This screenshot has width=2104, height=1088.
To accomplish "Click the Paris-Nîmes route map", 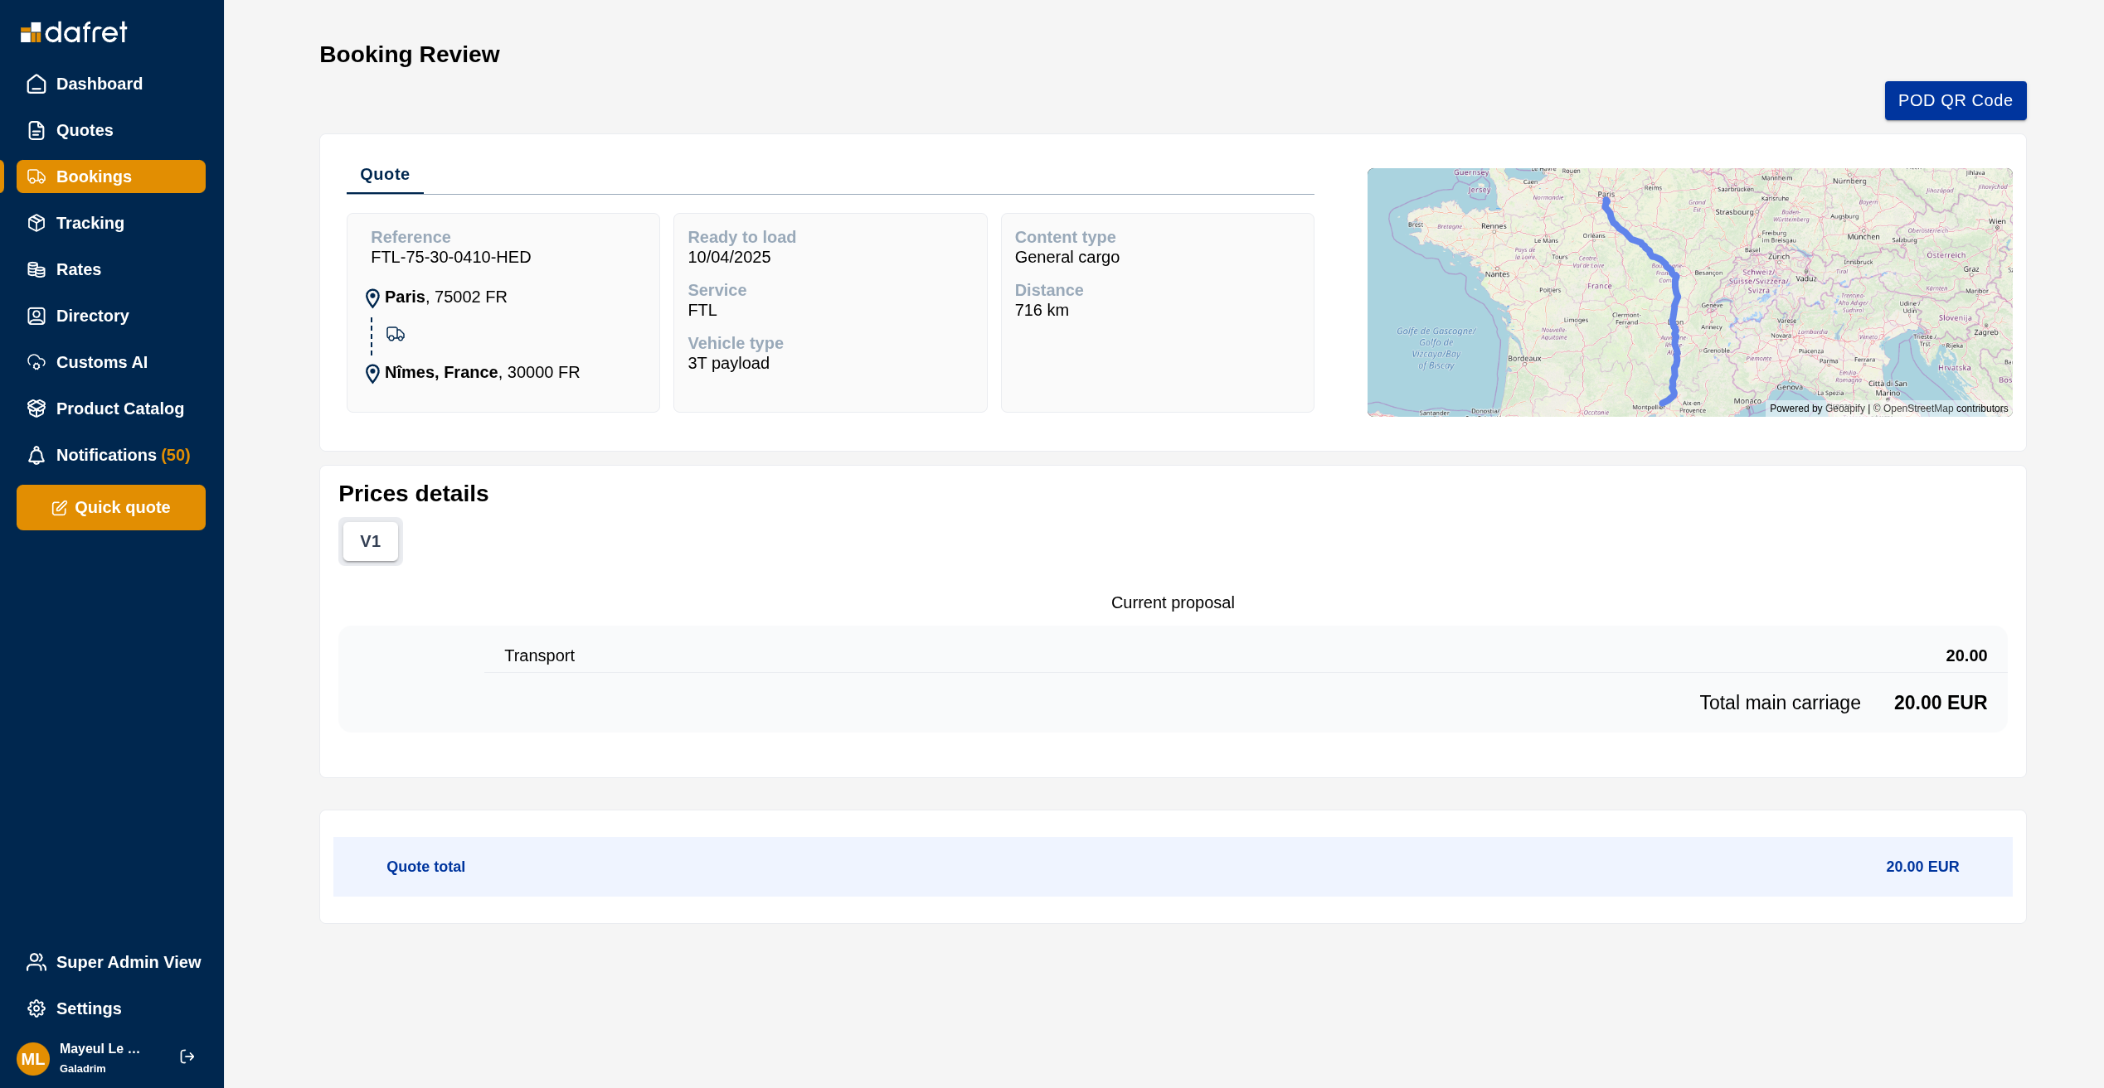I will 1689,292.
